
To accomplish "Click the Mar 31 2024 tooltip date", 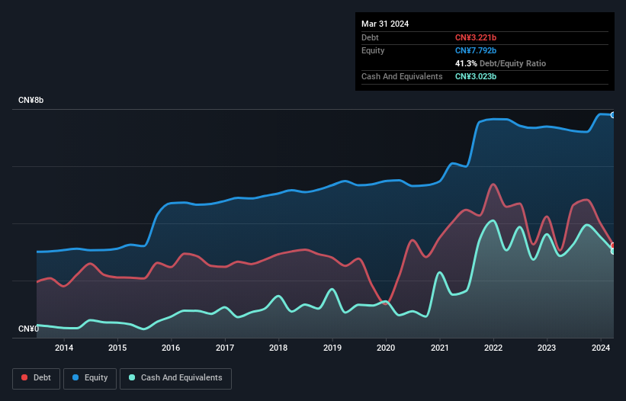I will click(385, 24).
